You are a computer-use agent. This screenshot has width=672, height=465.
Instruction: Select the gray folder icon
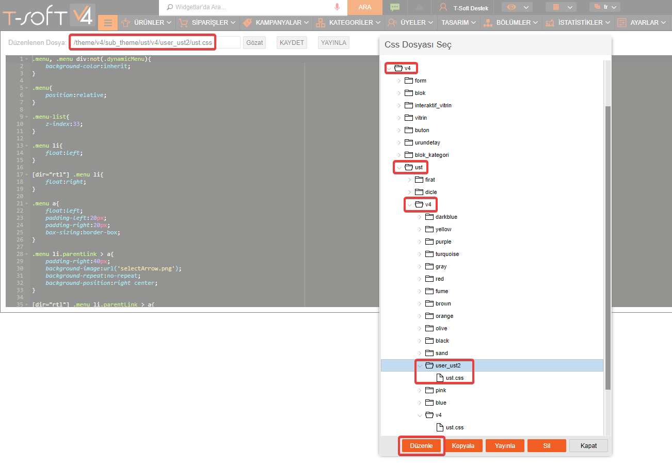(x=429, y=266)
